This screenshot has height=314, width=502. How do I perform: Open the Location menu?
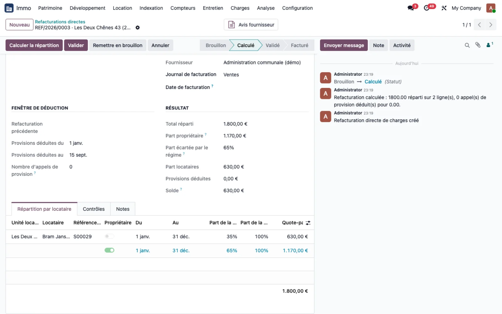click(x=122, y=8)
